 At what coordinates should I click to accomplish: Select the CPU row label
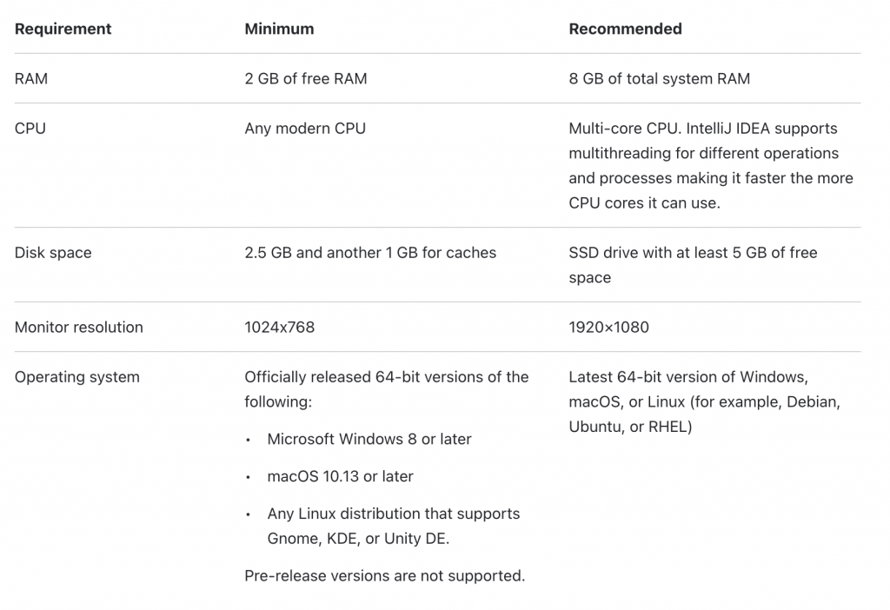coord(30,129)
